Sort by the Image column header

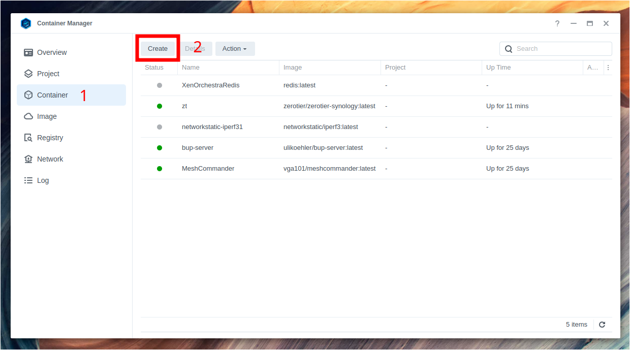293,68
